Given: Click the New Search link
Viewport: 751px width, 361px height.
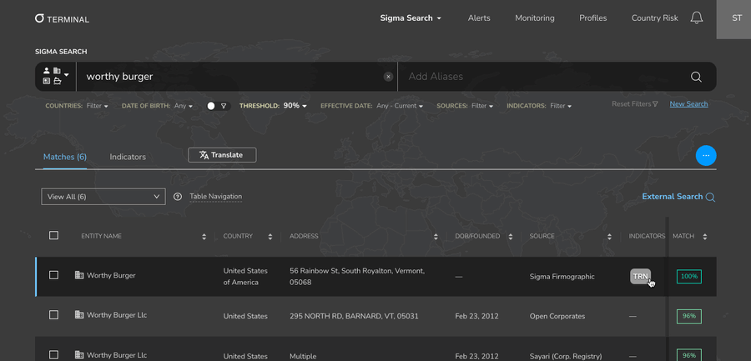Looking at the screenshot, I should pyautogui.click(x=688, y=104).
